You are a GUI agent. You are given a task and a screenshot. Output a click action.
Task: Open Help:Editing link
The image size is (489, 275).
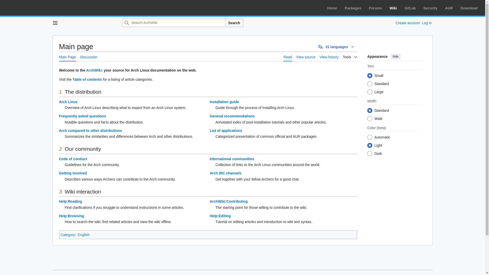tap(220, 216)
